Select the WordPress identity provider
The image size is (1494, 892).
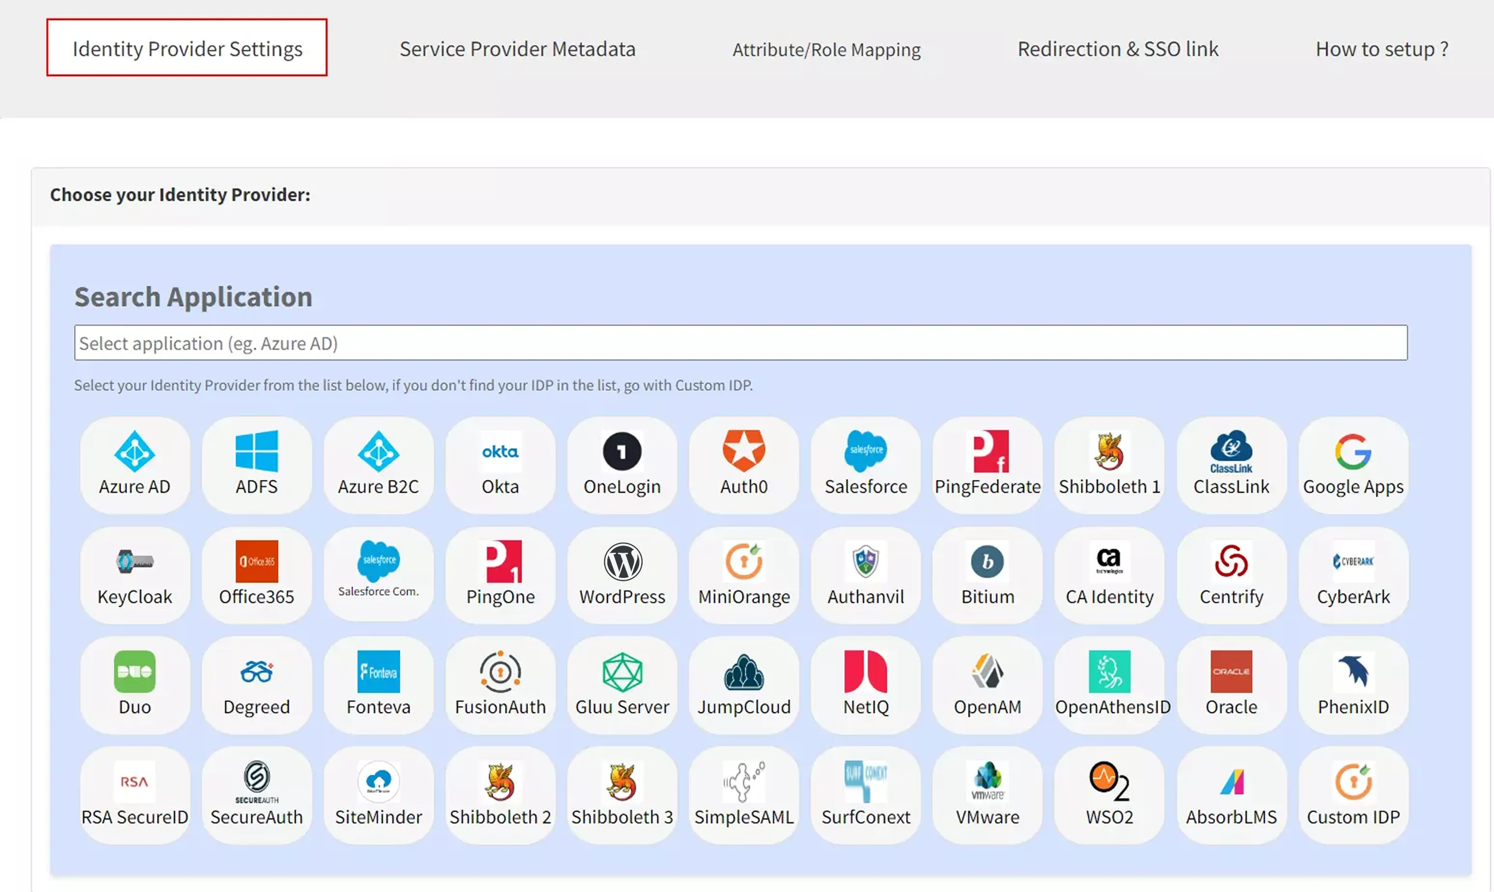tap(622, 575)
